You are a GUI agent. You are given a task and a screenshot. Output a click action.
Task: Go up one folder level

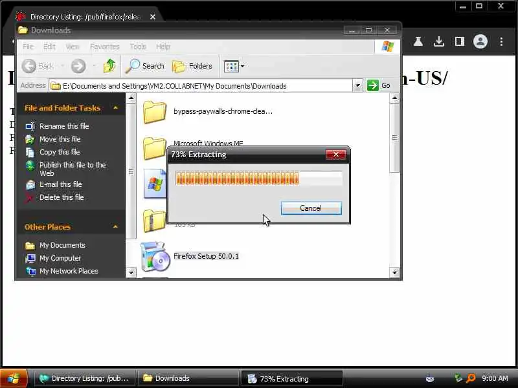[109, 66]
